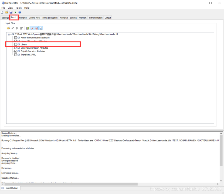
Task: Click the 'Updating Markup...' log line
Action: [10, 178]
